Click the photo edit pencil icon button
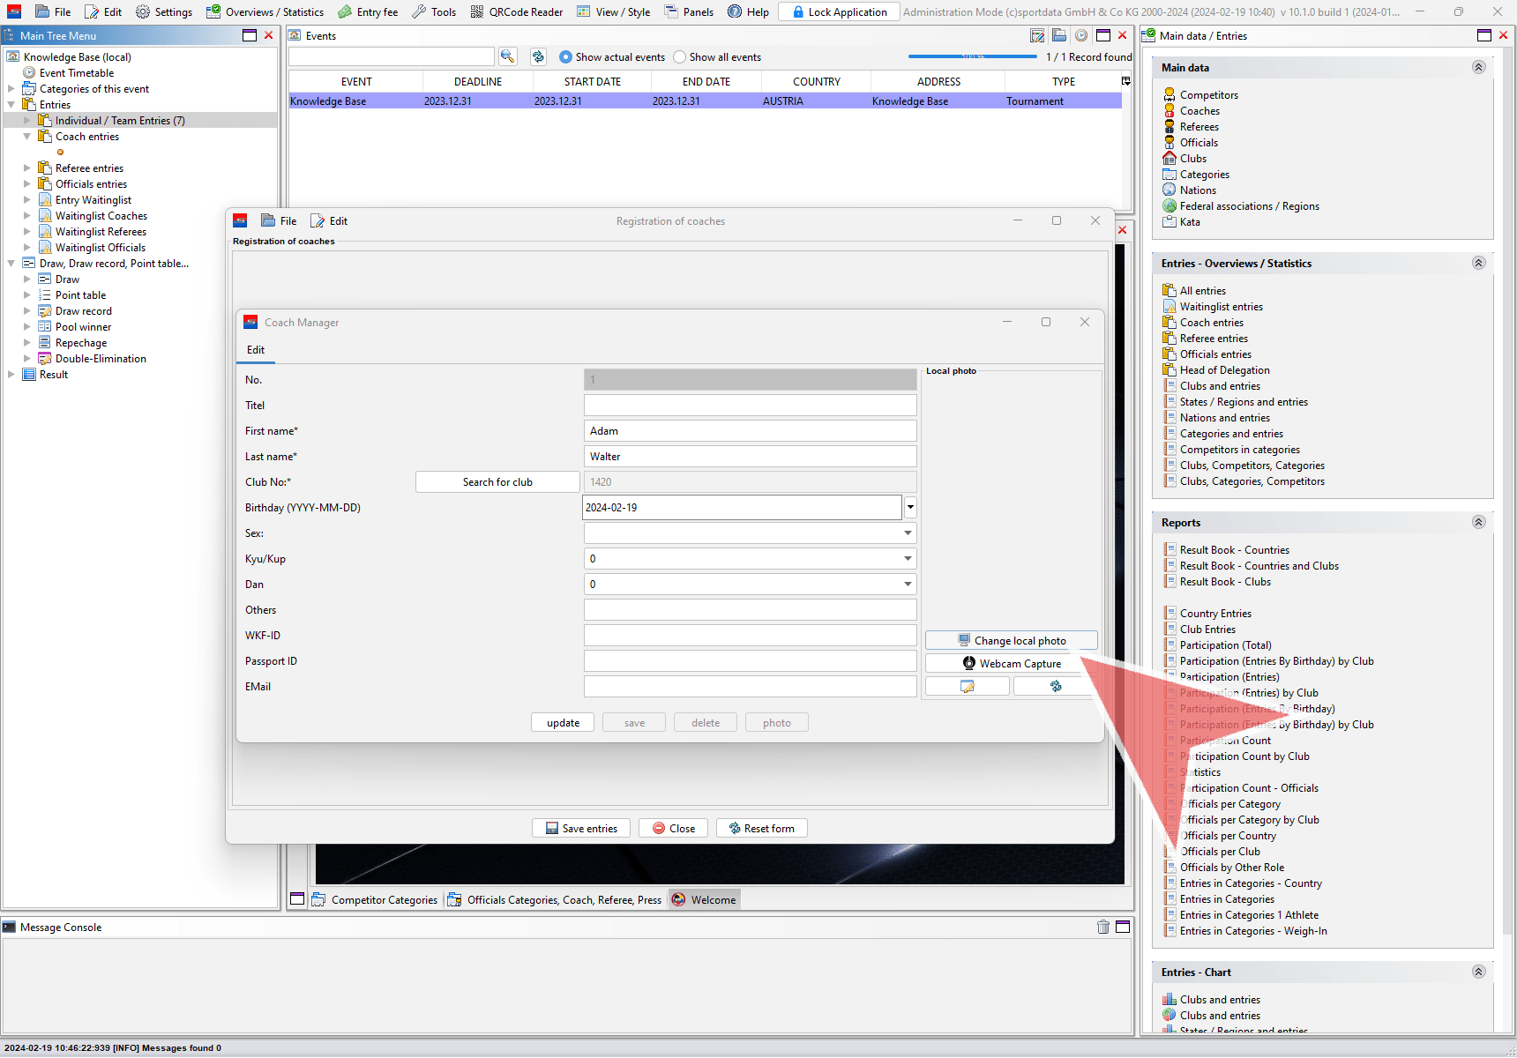This screenshot has height=1058, width=1517. click(x=967, y=687)
